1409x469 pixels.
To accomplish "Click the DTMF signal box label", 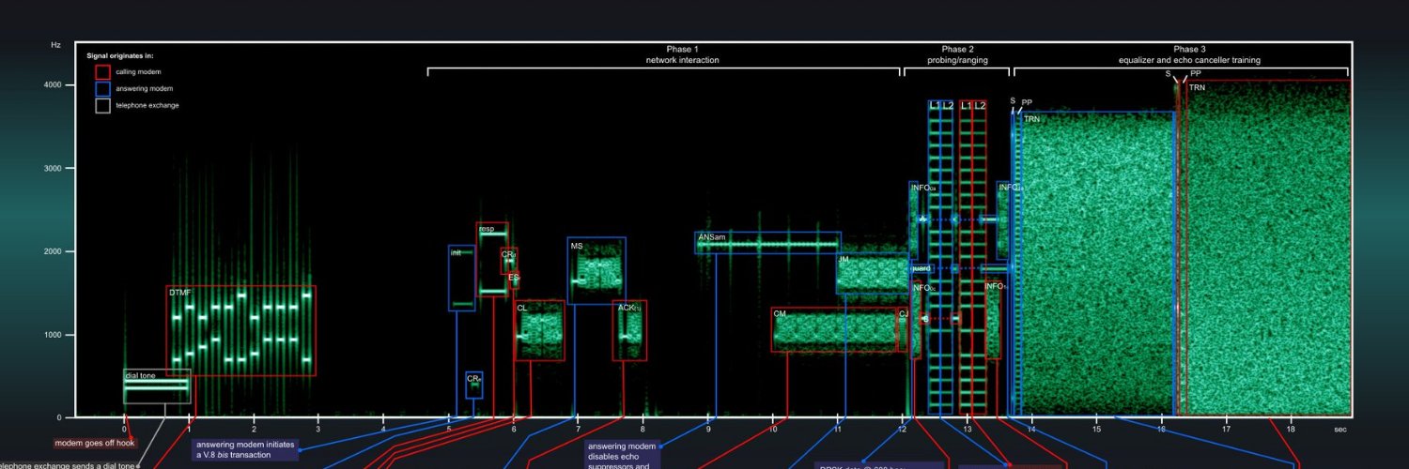I will click(180, 293).
